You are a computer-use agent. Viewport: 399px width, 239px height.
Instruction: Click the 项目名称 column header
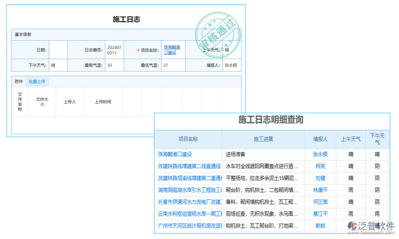coord(188,139)
